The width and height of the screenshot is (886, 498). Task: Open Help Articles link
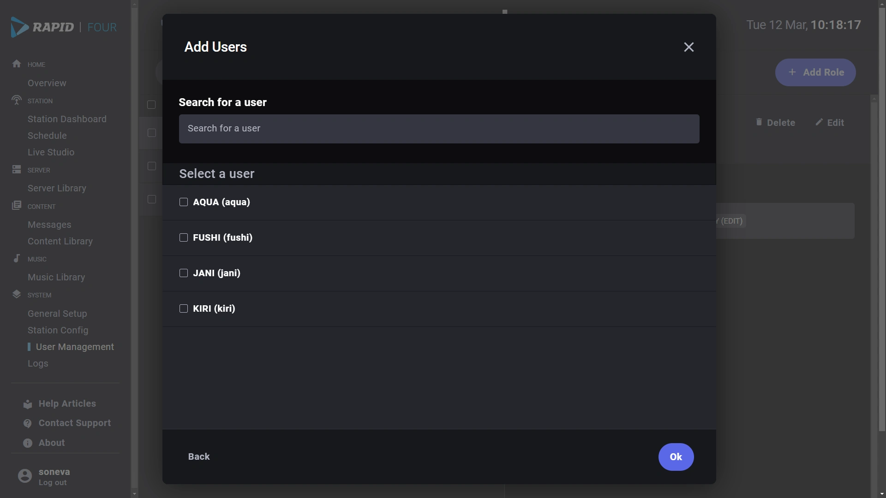click(x=67, y=403)
